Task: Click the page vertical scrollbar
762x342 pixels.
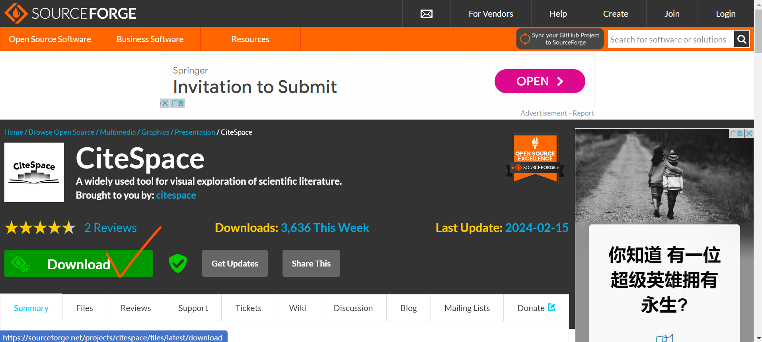Action: coord(758,32)
